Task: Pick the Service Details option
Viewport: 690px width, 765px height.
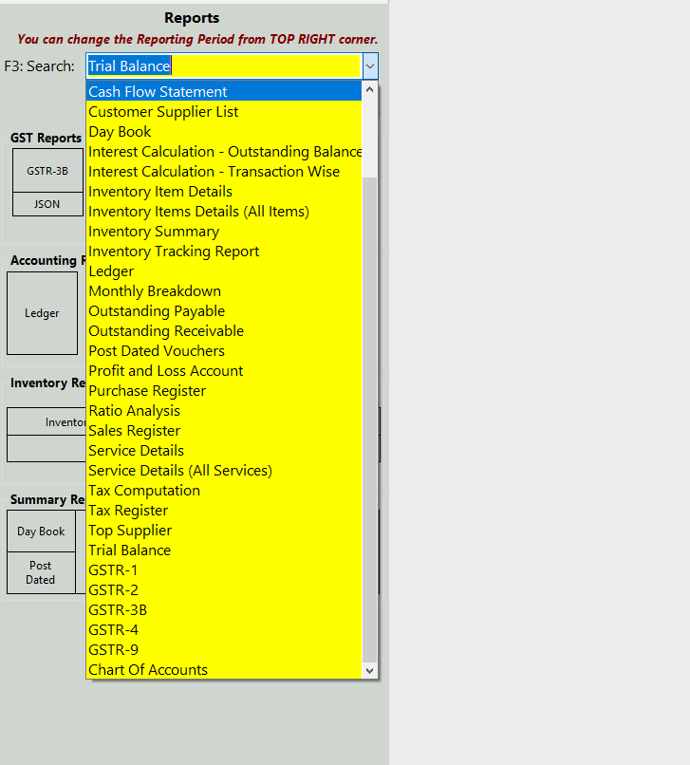Action: (224, 450)
